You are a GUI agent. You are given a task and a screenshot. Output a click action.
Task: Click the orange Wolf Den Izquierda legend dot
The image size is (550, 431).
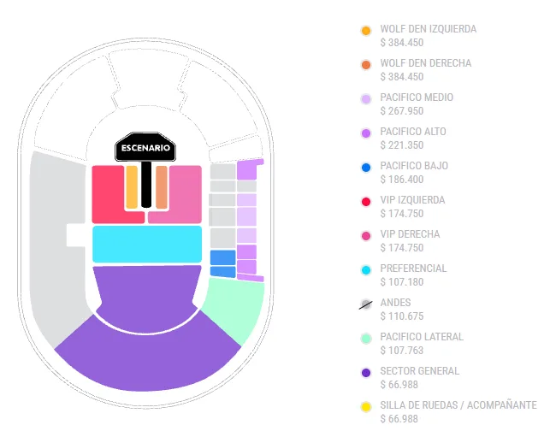(366, 31)
